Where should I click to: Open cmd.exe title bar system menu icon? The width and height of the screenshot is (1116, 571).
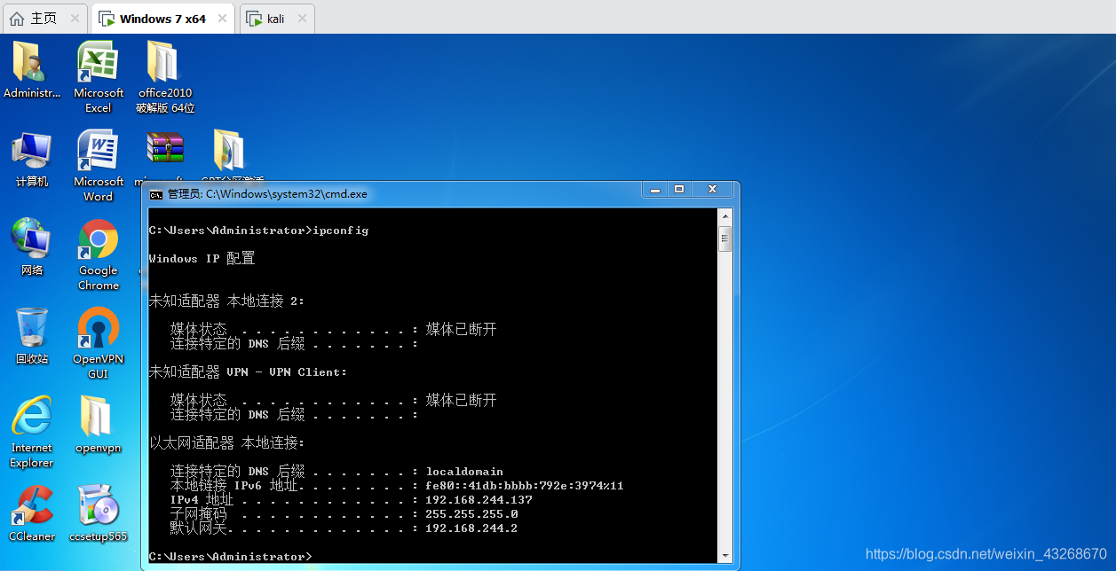[x=156, y=194]
